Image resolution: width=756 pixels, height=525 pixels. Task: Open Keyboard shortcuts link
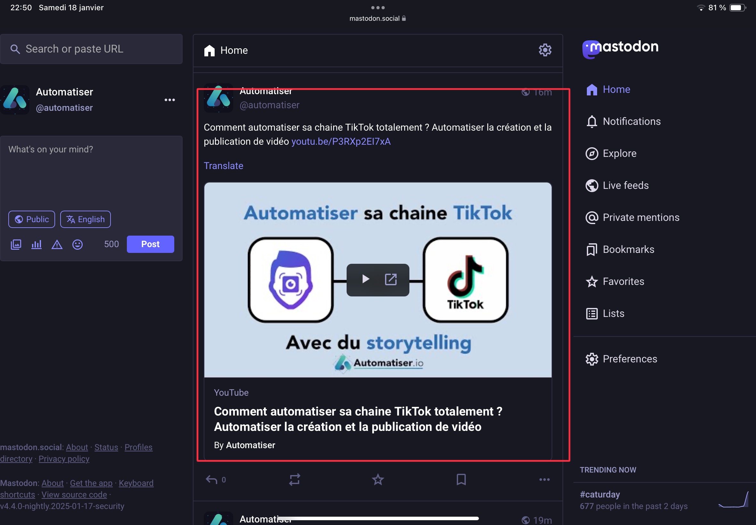136,483
